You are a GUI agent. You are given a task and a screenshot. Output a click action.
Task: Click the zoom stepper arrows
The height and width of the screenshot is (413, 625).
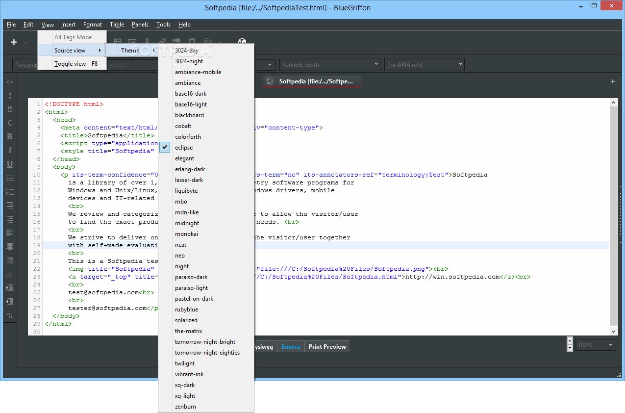(x=570, y=344)
